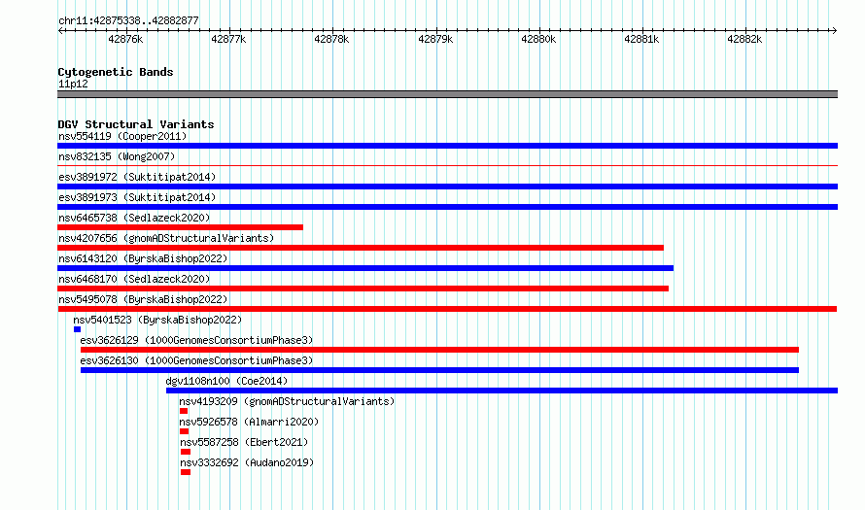
Task: Click the blue bar of esv3626130
Action: pyautogui.click(x=439, y=370)
